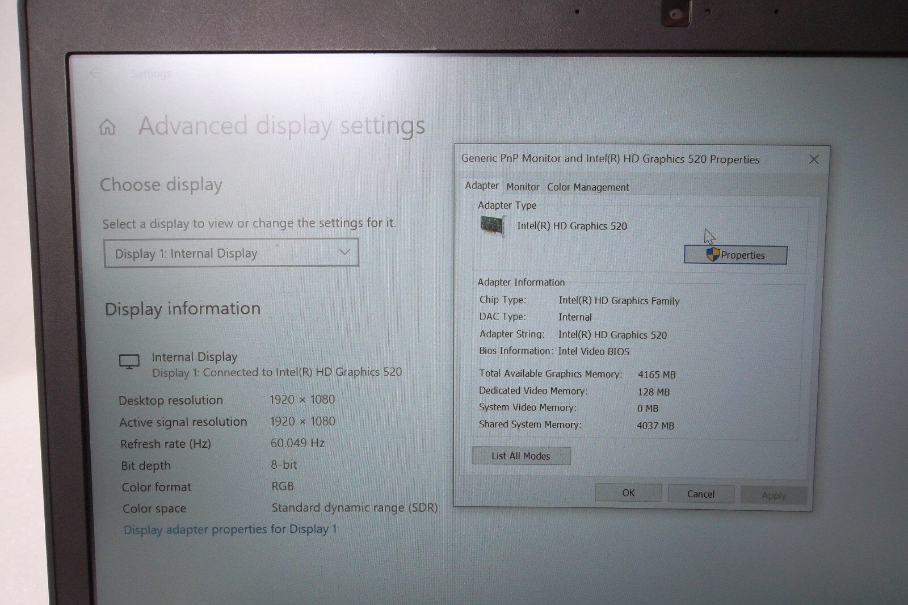
Task: Click Cancel in the properties dialog
Action: pos(701,494)
